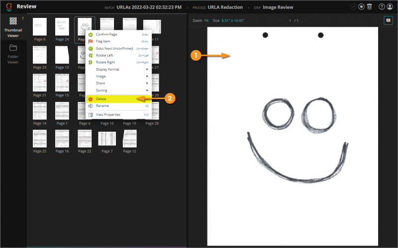
Task: Expand the Image submenu
Action: (118, 77)
